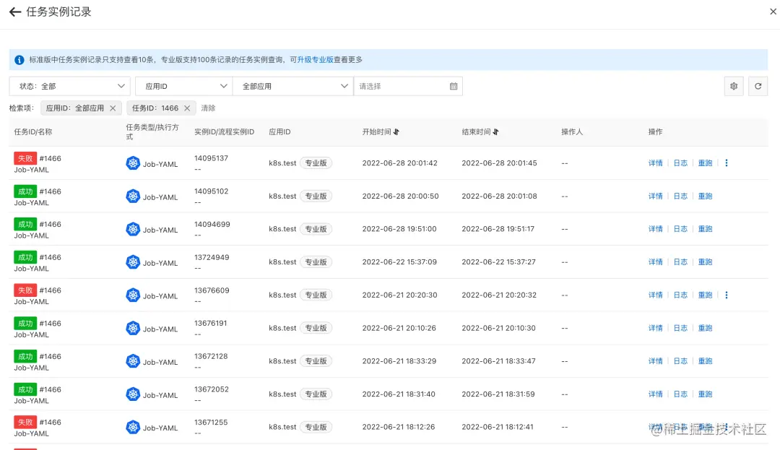
Task: Open the 应用ID filter type dropdown
Action: tap(183, 86)
